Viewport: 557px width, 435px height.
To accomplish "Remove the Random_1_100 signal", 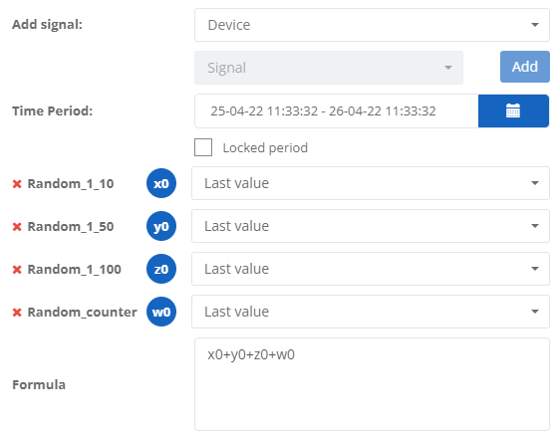I will (17, 270).
